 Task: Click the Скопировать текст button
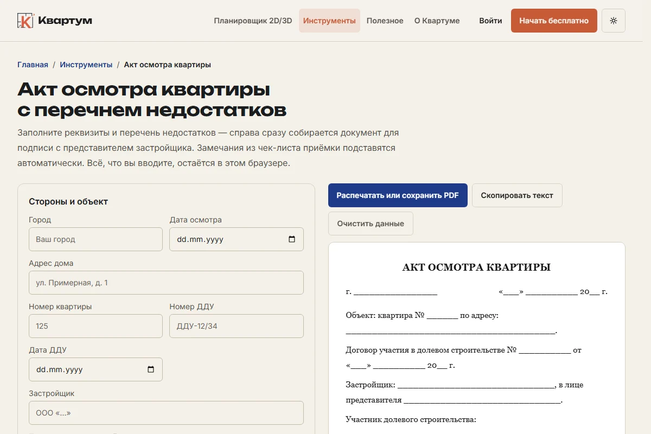(x=517, y=195)
